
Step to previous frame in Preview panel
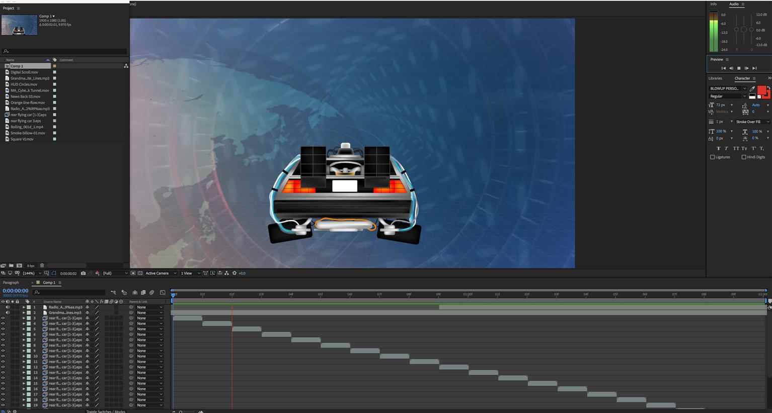click(731, 68)
